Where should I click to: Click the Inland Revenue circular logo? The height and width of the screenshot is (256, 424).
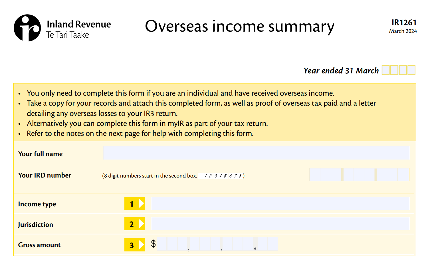tap(27, 28)
